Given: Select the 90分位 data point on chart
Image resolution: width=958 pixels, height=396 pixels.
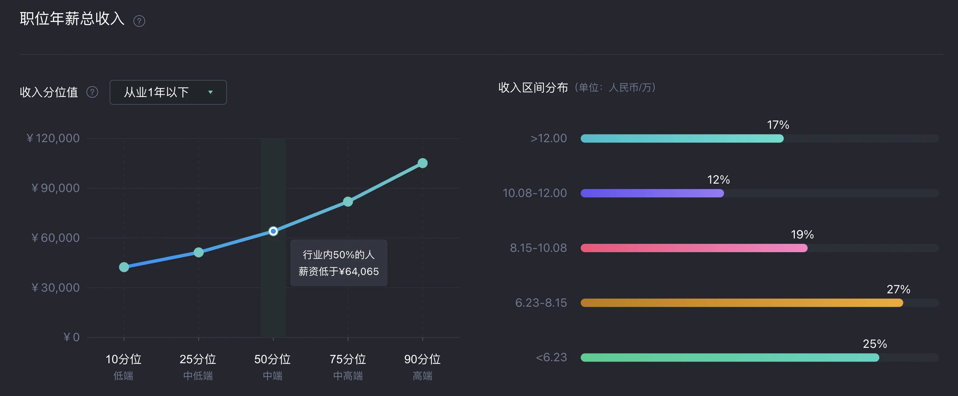Looking at the screenshot, I should [x=422, y=163].
